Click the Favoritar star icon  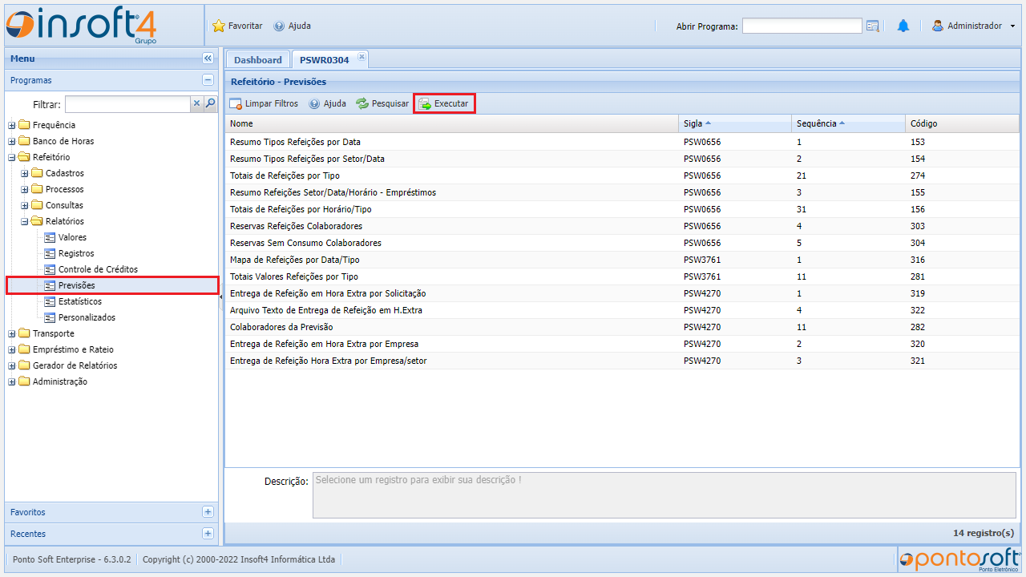219,26
